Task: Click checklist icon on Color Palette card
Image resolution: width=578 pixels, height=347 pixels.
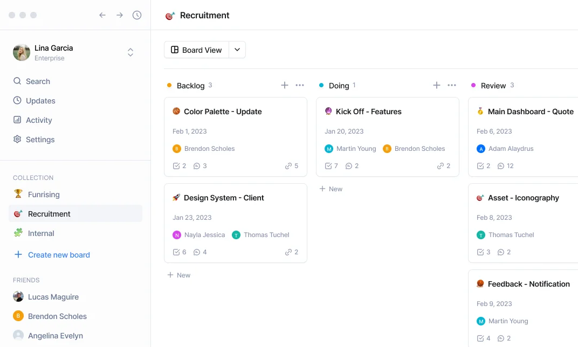Action: tap(176, 166)
